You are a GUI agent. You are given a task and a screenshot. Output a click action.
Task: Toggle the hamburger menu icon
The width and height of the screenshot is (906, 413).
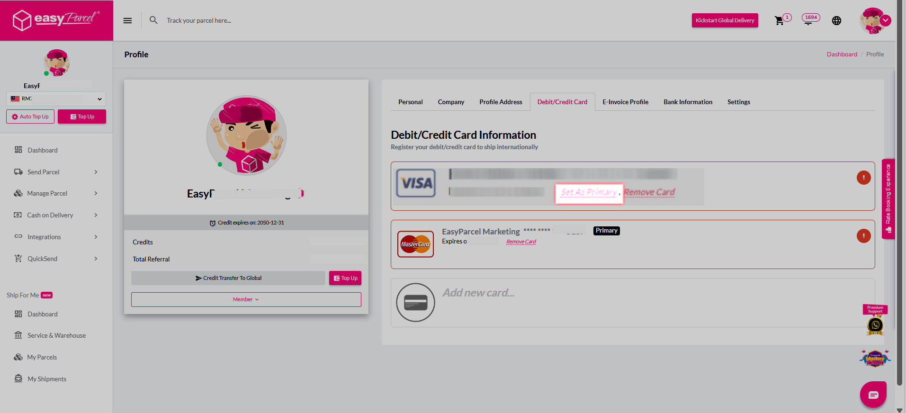pyautogui.click(x=127, y=20)
